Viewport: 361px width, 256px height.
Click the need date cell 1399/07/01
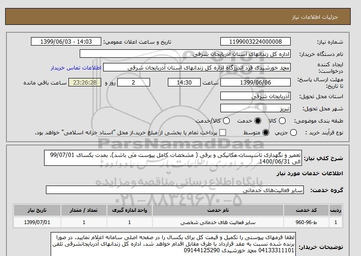pos(37,222)
